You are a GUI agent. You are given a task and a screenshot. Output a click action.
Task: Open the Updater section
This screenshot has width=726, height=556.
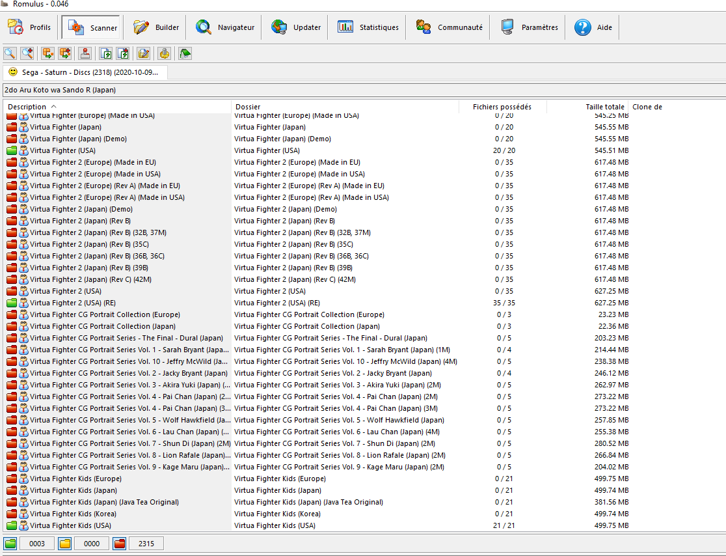[x=296, y=27]
